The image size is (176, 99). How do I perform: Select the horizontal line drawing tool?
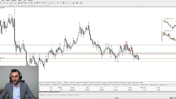pyautogui.click(x=5, y=5)
